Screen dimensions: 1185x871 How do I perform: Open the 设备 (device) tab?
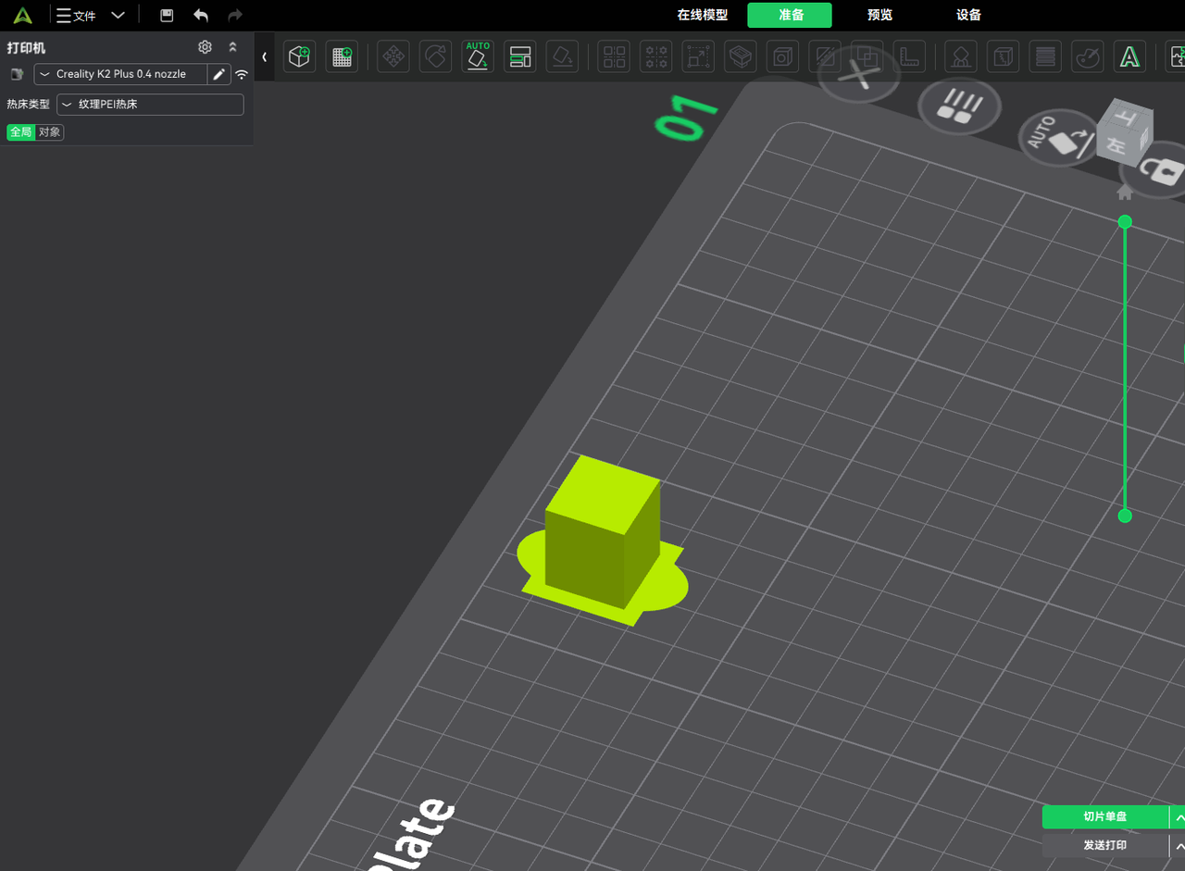968,15
